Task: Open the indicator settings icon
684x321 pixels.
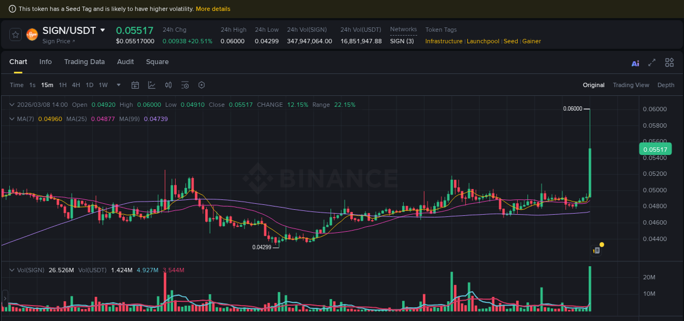Action: coord(184,85)
